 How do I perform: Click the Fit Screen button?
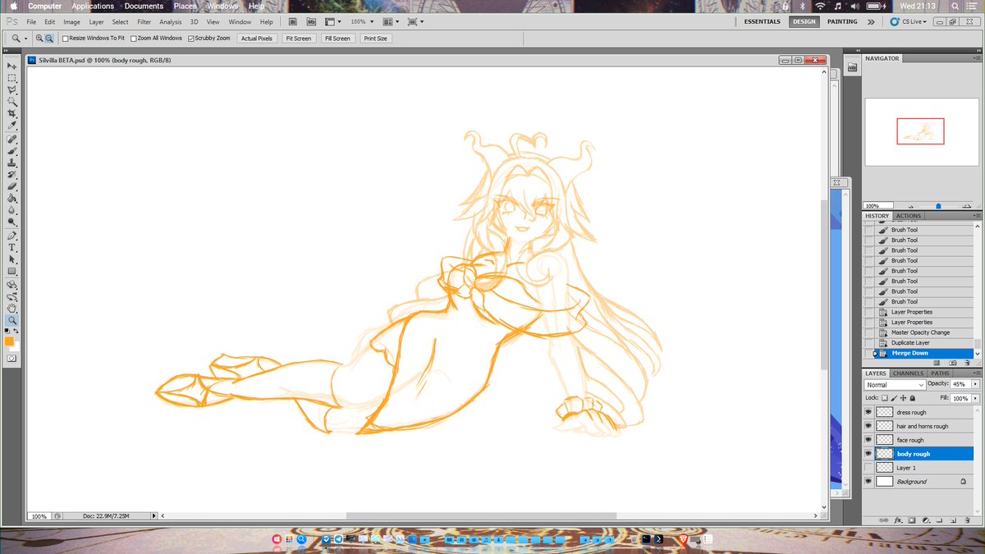click(299, 38)
